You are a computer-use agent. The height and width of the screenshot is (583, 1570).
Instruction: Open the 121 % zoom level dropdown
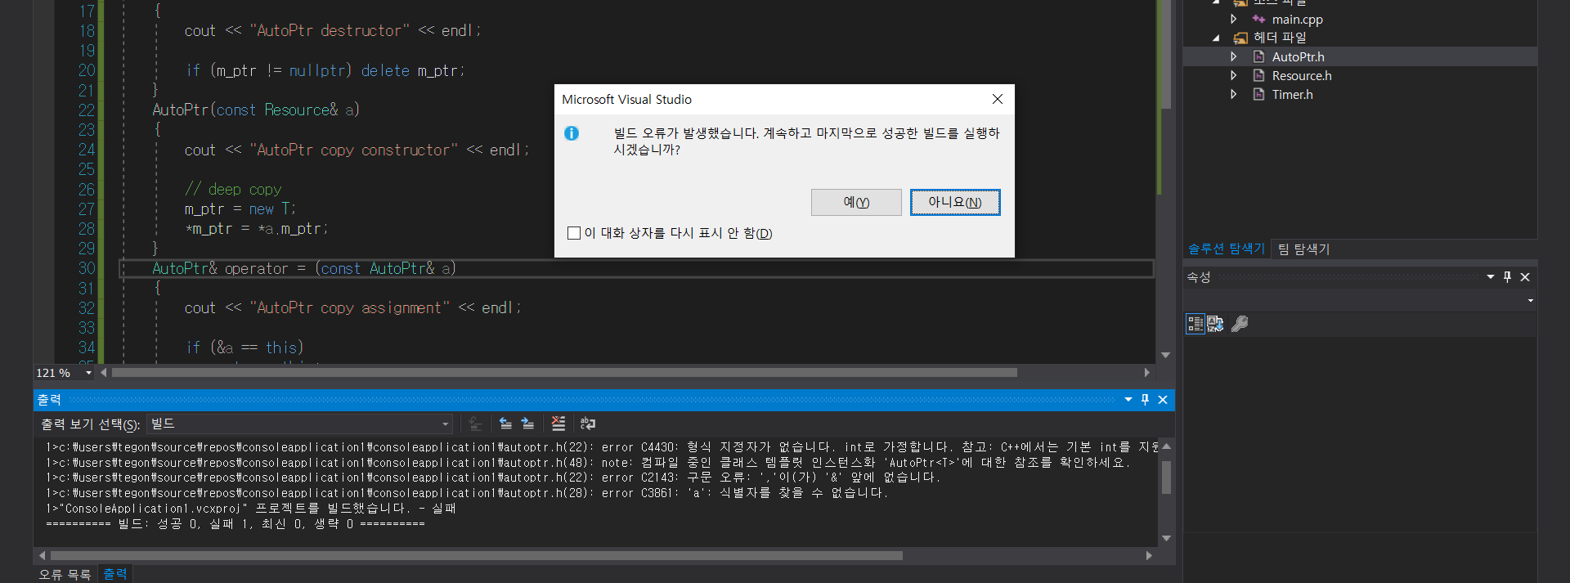point(88,373)
